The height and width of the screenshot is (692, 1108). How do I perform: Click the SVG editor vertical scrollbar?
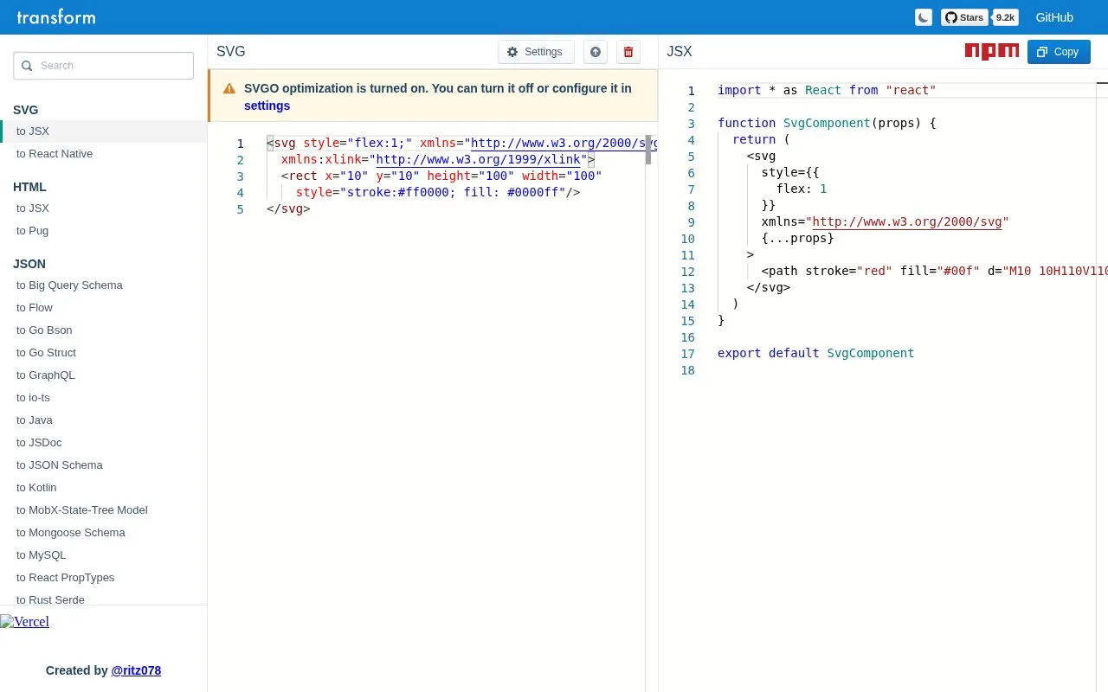click(647, 150)
